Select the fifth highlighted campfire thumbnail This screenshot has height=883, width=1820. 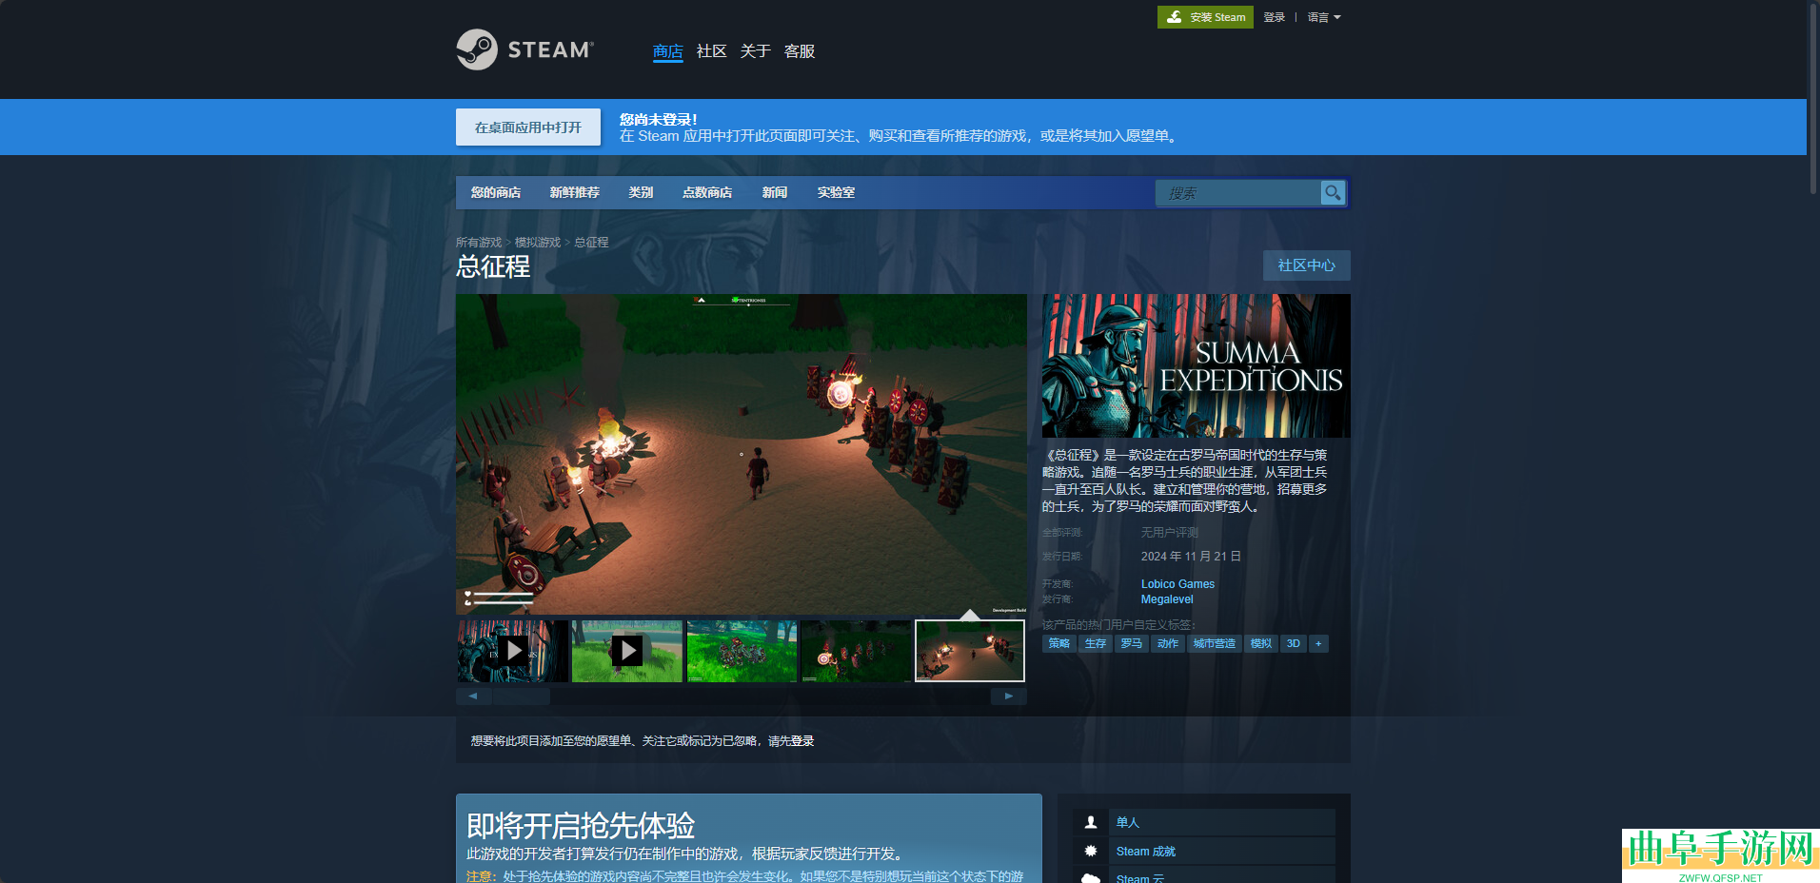coord(970,651)
